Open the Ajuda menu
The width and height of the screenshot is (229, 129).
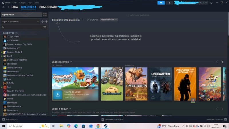[x=37, y=3]
